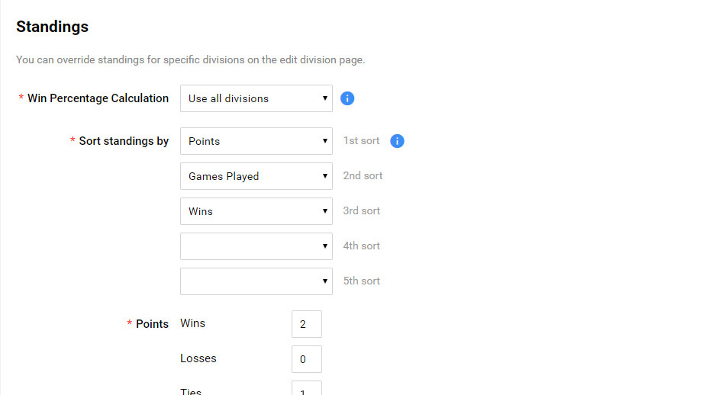Open the 3rd sort dropdown showing Wins
This screenshot has width=703, height=395.
pyautogui.click(x=256, y=211)
